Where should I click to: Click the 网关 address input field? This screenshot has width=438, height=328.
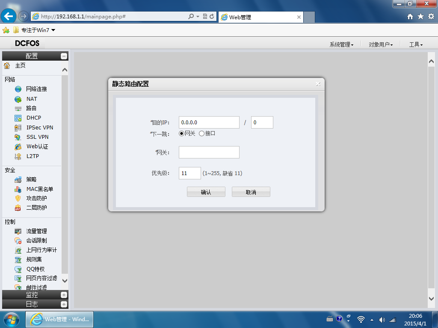click(x=209, y=152)
